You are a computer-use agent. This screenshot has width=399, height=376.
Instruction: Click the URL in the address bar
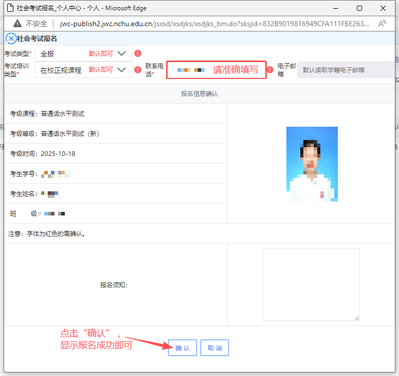pos(214,24)
